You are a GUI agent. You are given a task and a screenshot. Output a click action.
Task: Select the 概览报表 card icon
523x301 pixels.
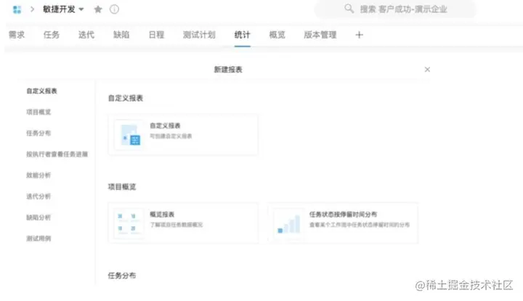[x=129, y=223]
